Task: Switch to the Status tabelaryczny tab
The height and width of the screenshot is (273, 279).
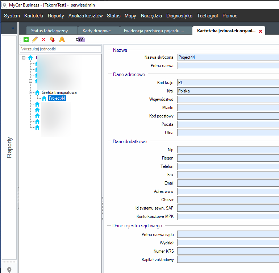Action: point(52,30)
